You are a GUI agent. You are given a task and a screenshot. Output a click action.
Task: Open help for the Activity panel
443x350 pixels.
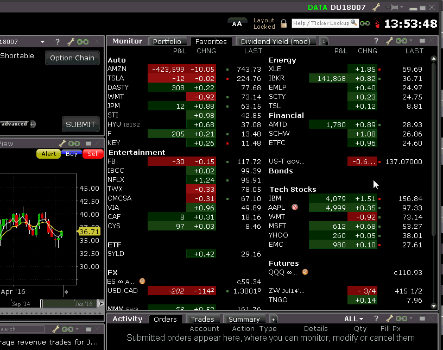click(376, 318)
